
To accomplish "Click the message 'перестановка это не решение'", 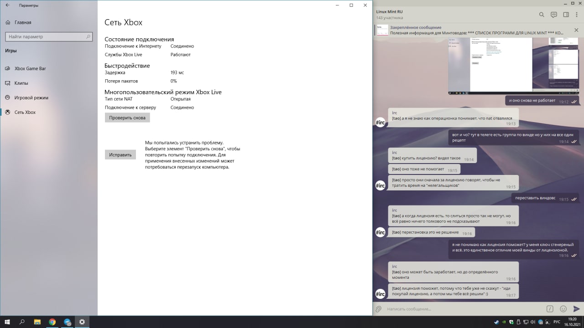I will 432,232.
